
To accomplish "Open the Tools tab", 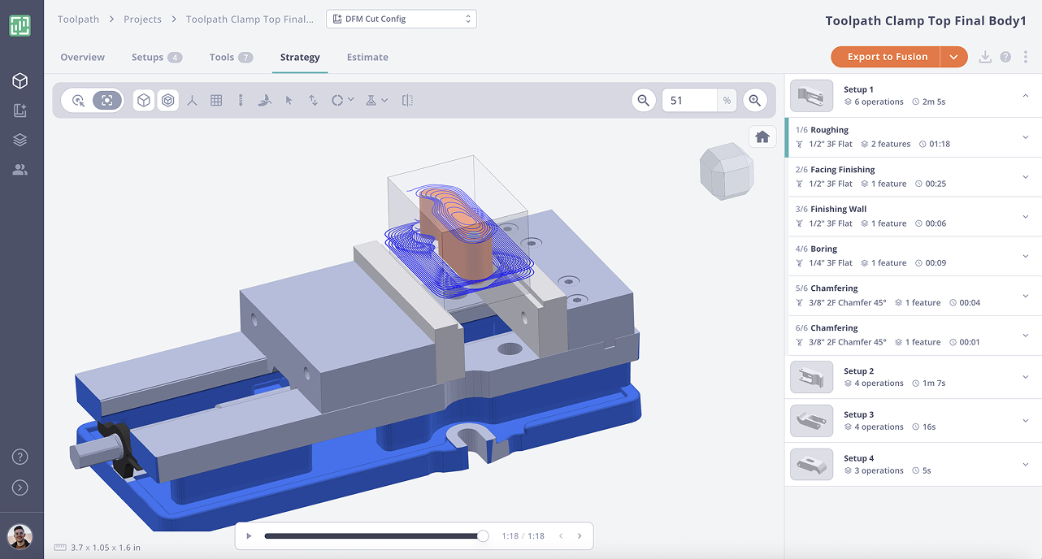I will tap(223, 57).
